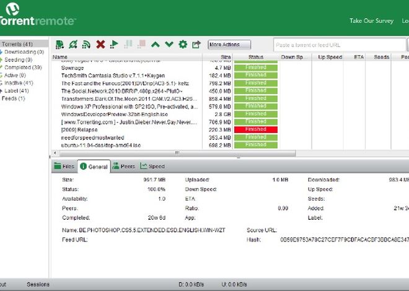409x291 pixels.
Task: Sort by the Down Speed column header
Action: (x=296, y=57)
